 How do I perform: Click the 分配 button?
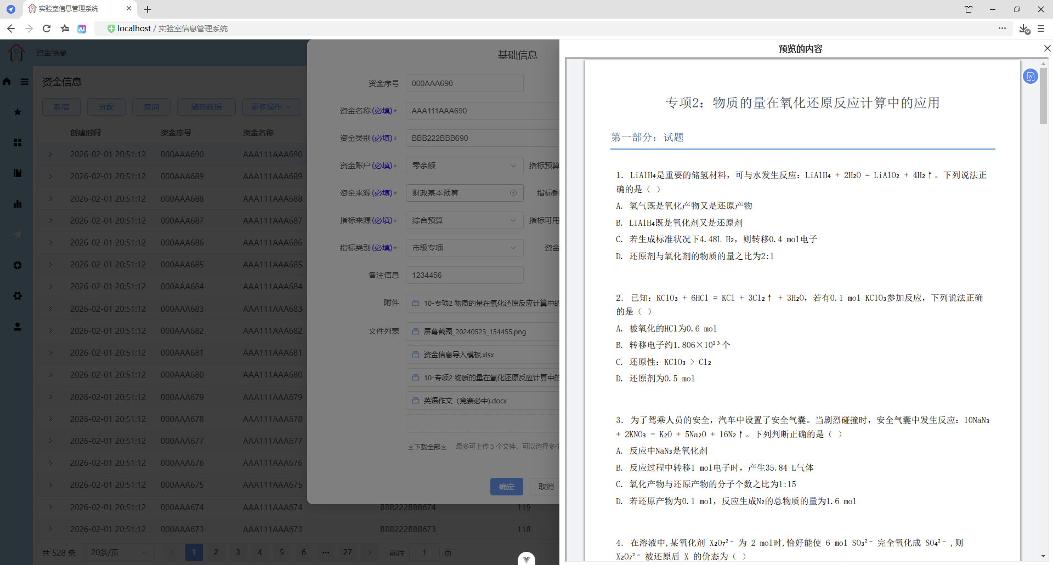click(106, 107)
